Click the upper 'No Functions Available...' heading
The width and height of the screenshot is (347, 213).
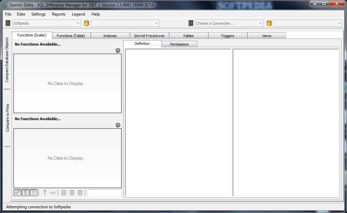[x=37, y=44]
